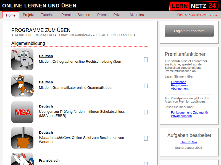Click text Mit dem Grammatikator online Grammatik üben
Screen dimensions: 221x165
76,88
